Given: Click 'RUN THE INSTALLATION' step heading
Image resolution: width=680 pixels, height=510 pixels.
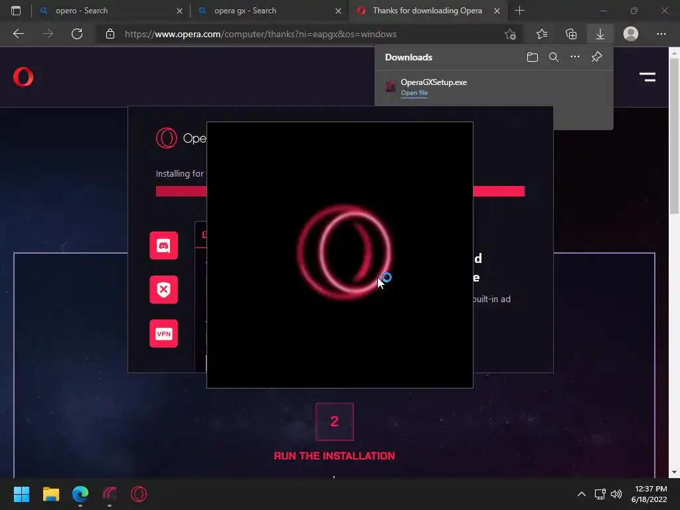Looking at the screenshot, I should (335, 456).
